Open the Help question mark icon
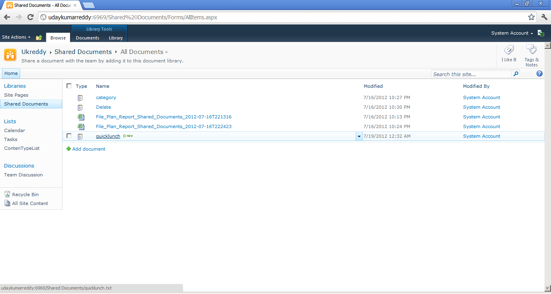The height and width of the screenshot is (294, 551). pyautogui.click(x=539, y=73)
